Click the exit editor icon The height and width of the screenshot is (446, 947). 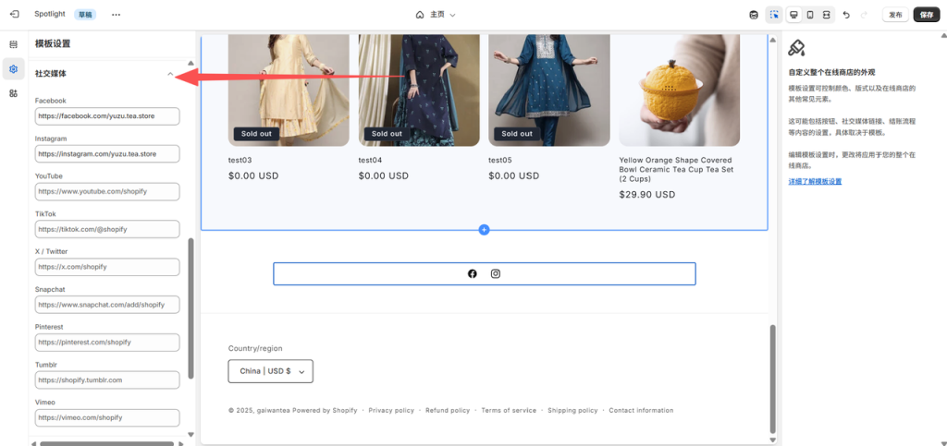(15, 15)
